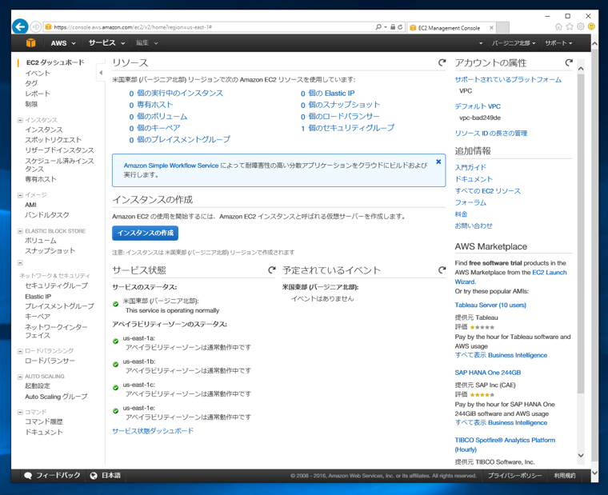Screen dimensions: 608x495
Task: Click the address bar reload icon
Action: click(400, 27)
